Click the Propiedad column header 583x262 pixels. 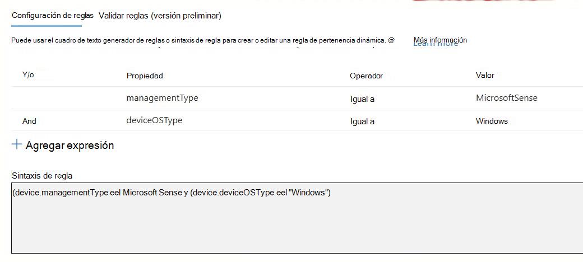tap(145, 76)
